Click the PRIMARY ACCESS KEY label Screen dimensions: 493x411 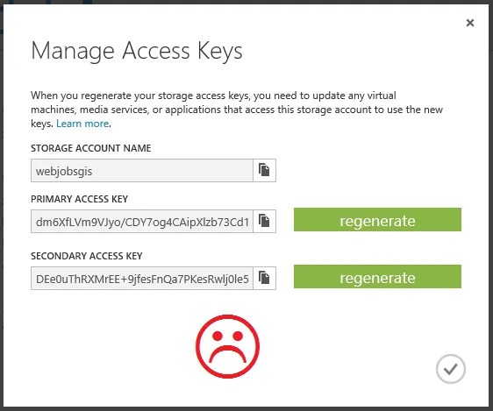point(79,199)
